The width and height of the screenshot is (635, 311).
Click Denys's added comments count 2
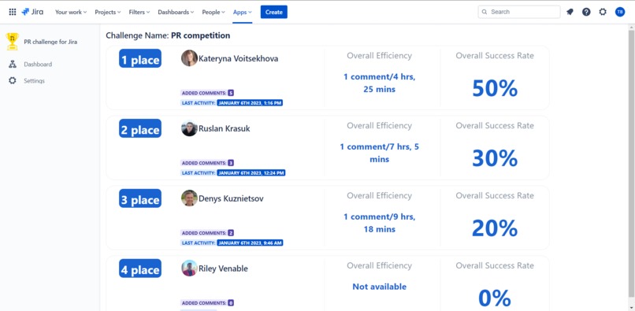pos(231,233)
